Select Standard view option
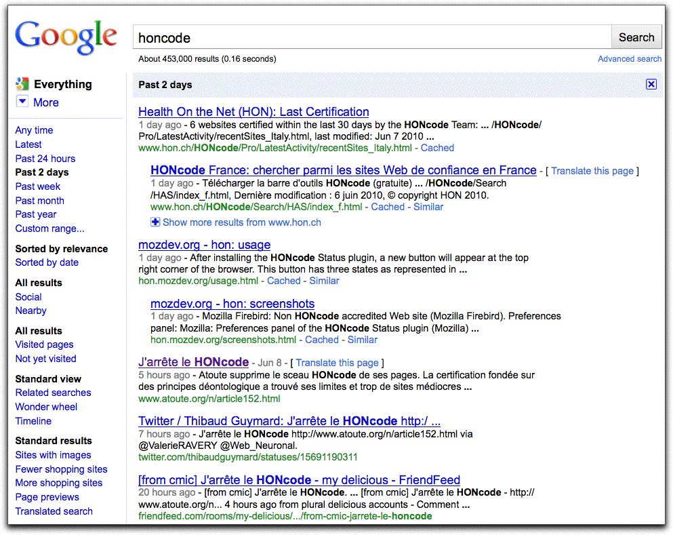 [x=48, y=379]
